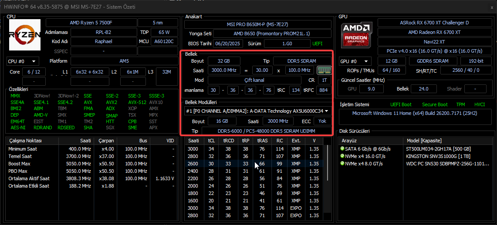Click the green memory module icon

[x=324, y=71]
